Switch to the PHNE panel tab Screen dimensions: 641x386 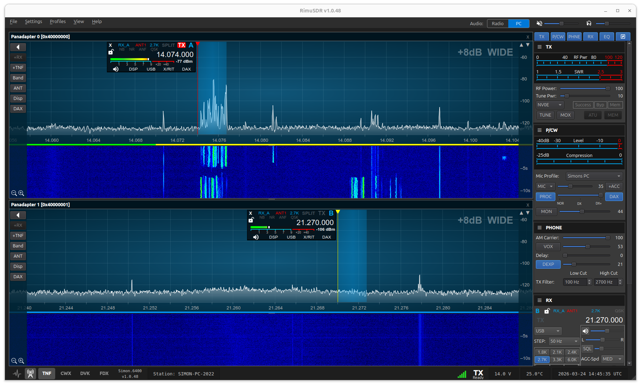click(574, 37)
